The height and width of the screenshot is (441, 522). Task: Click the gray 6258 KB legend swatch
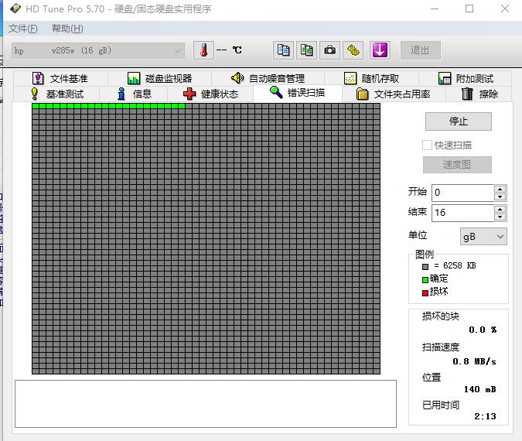pyautogui.click(x=425, y=266)
